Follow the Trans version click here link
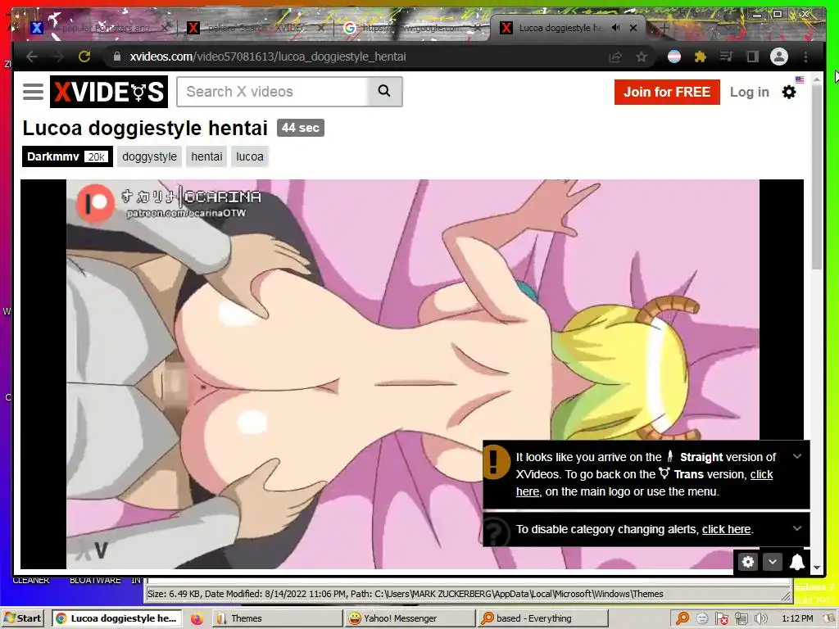Viewport: 839px width, 629px height. [761, 474]
